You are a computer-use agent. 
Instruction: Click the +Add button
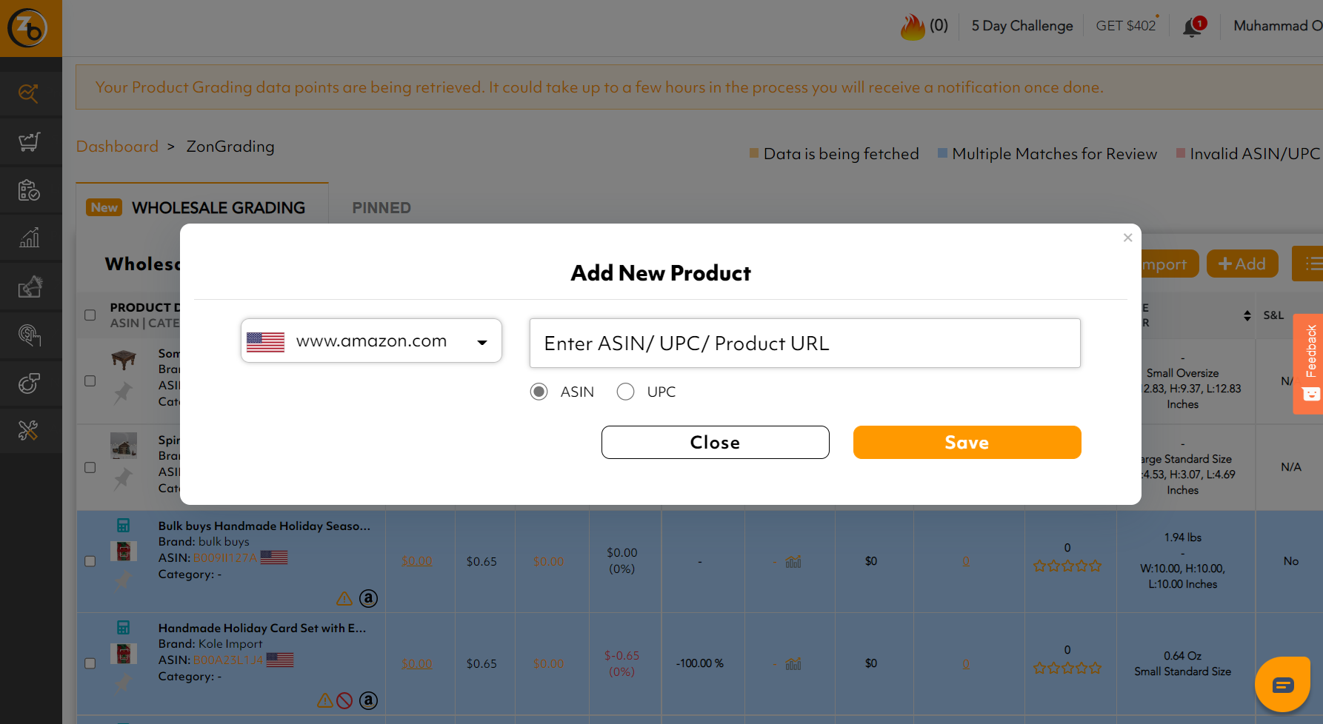(x=1242, y=264)
